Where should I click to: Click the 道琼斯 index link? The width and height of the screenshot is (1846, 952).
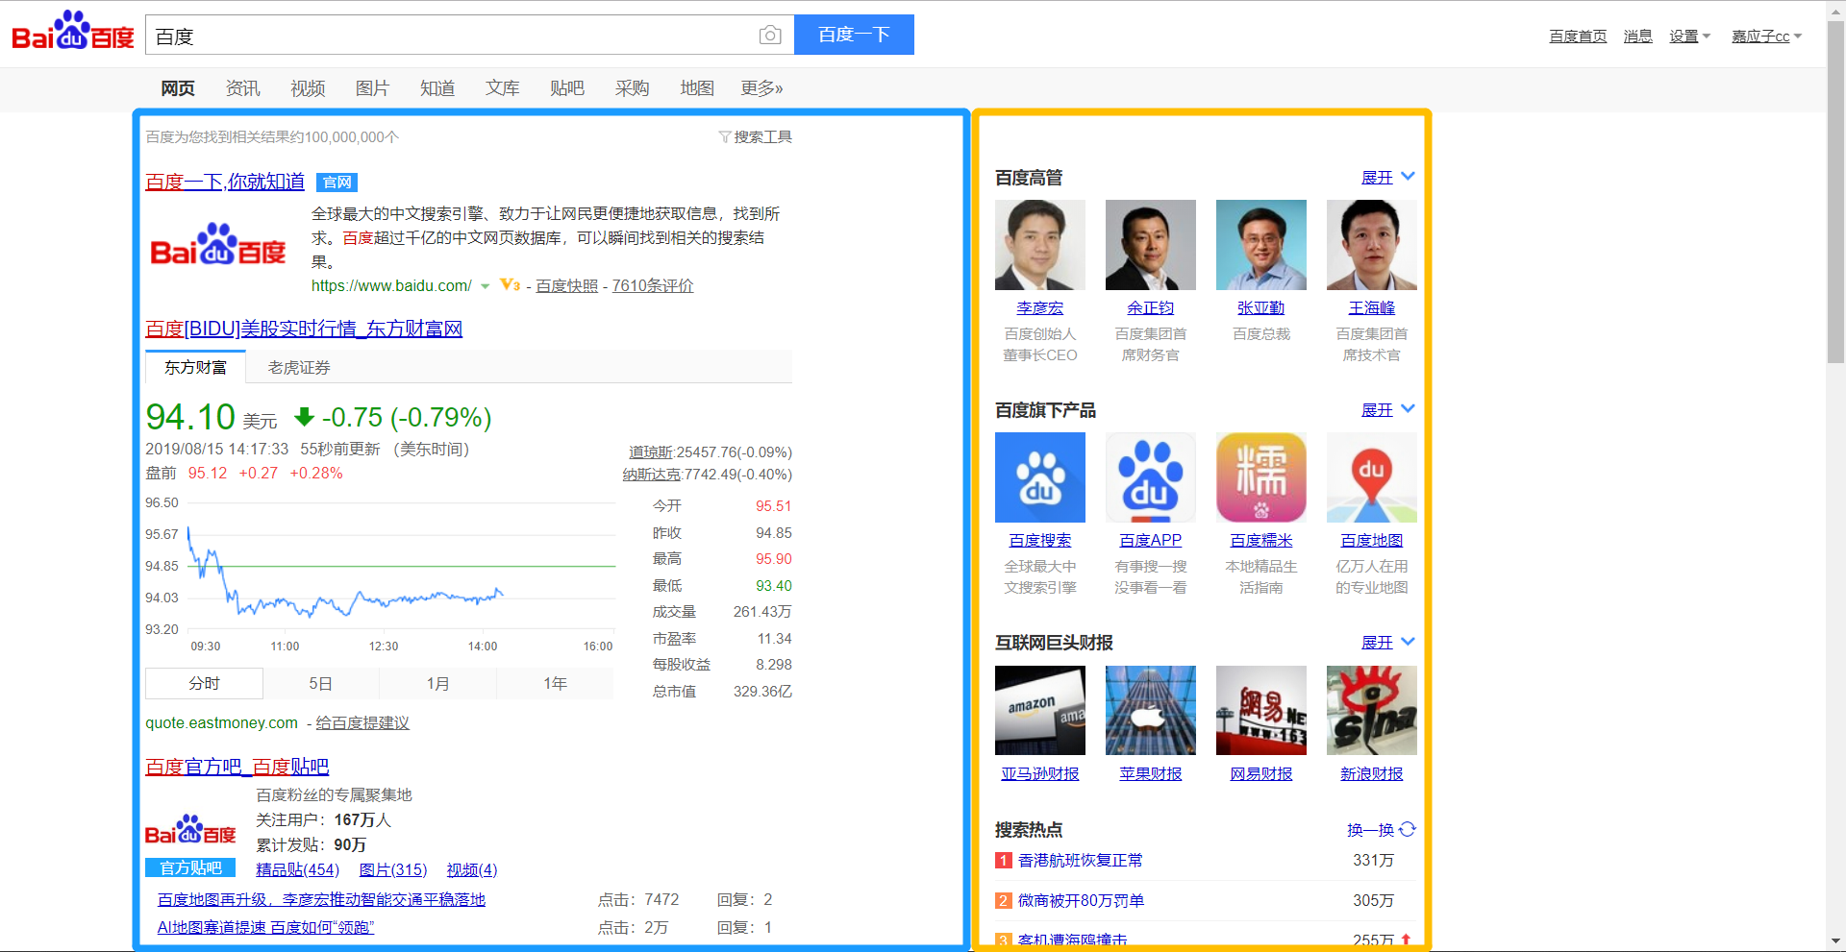pyautogui.click(x=650, y=452)
